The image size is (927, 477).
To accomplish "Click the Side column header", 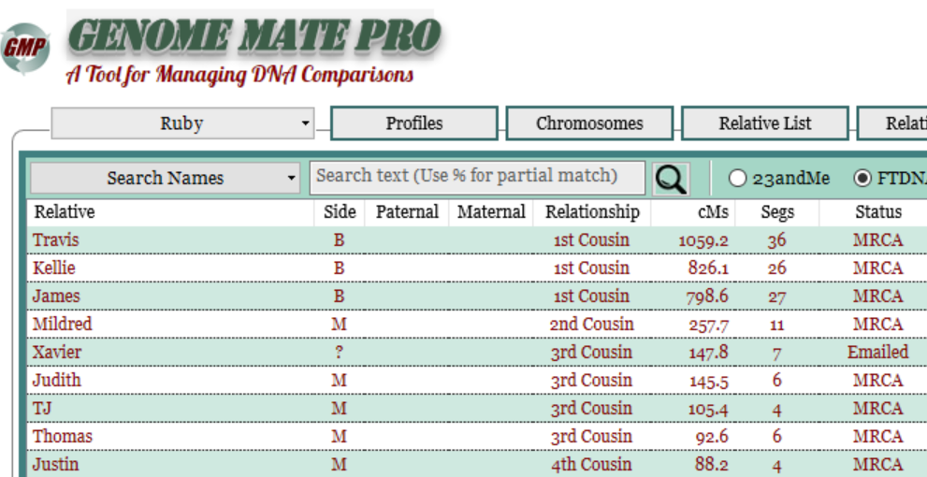I will click(x=339, y=212).
